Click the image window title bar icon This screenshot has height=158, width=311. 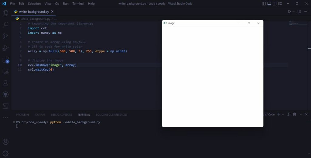pyautogui.click(x=165, y=23)
